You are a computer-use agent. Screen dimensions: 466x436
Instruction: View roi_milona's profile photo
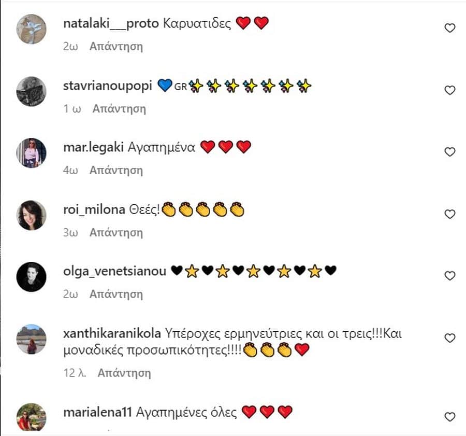coord(31,215)
